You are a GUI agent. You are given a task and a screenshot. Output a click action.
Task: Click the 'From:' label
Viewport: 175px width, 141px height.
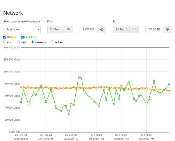click(50, 22)
